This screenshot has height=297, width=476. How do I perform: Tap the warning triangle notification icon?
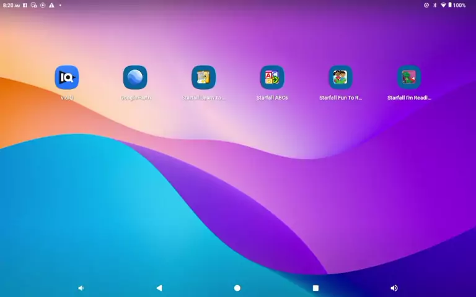click(x=51, y=5)
